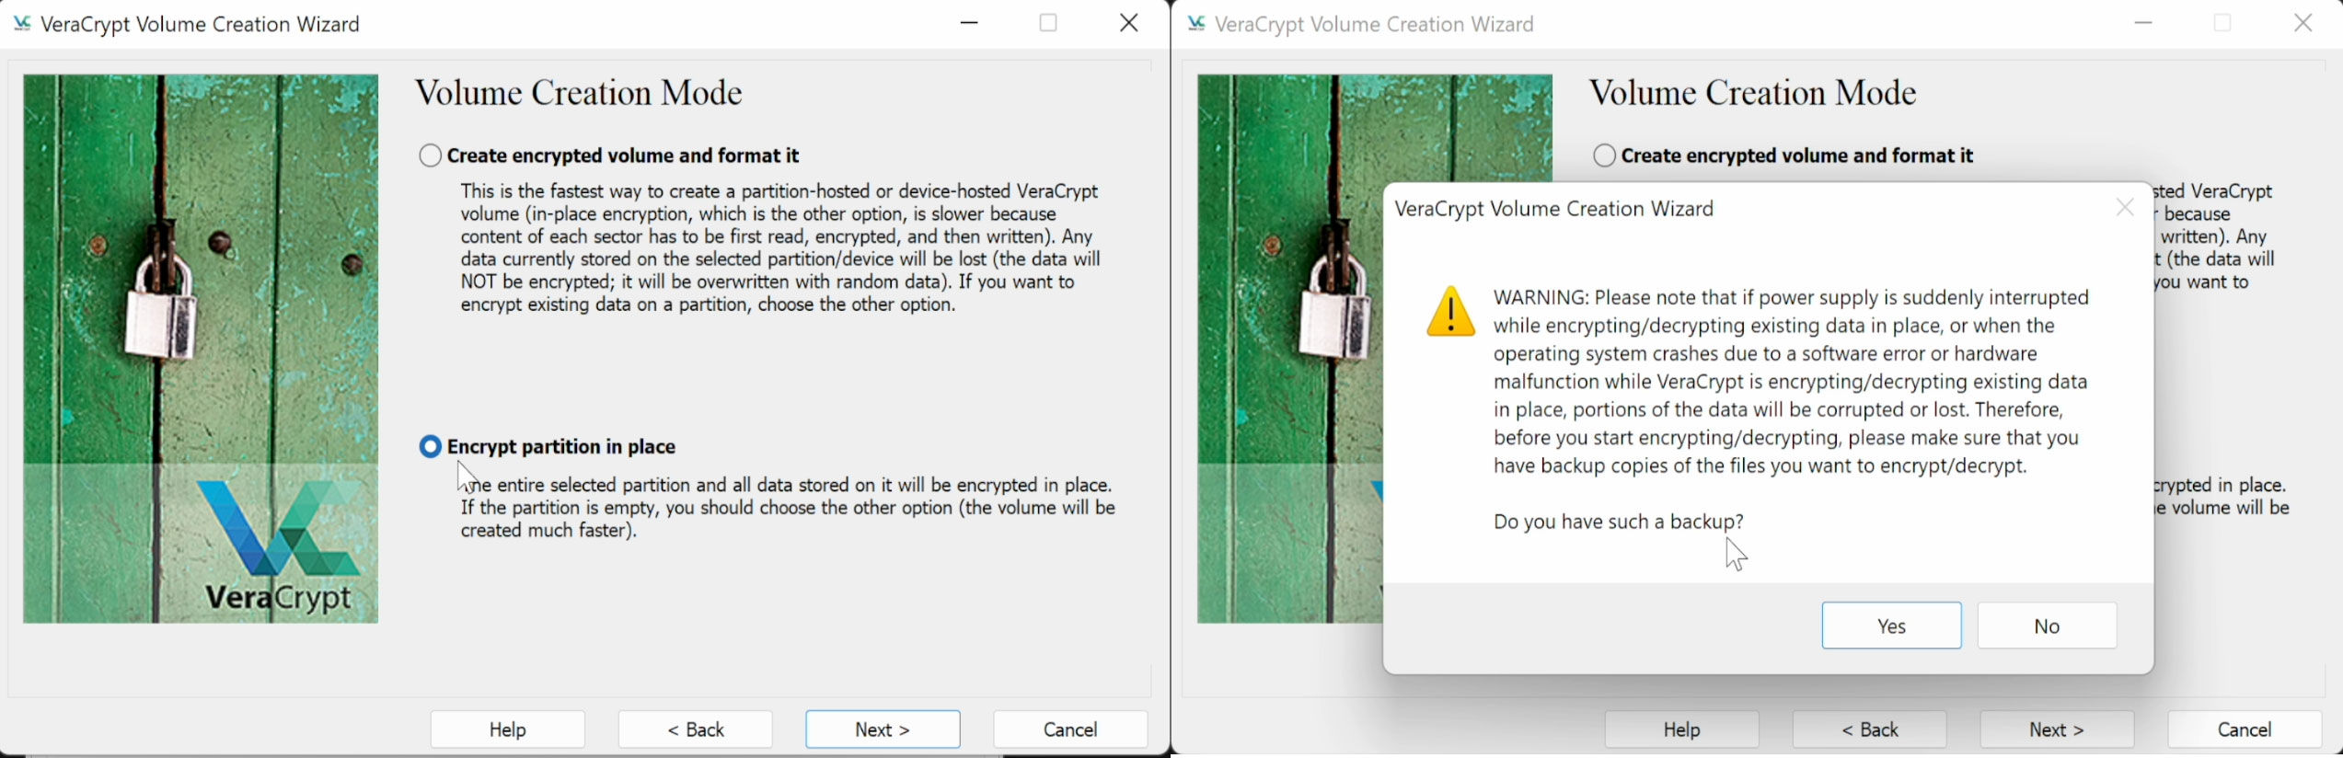Screen dimensions: 2343x758
Task: Click description 'entire selected partition' in left wizard
Action: [788, 507]
